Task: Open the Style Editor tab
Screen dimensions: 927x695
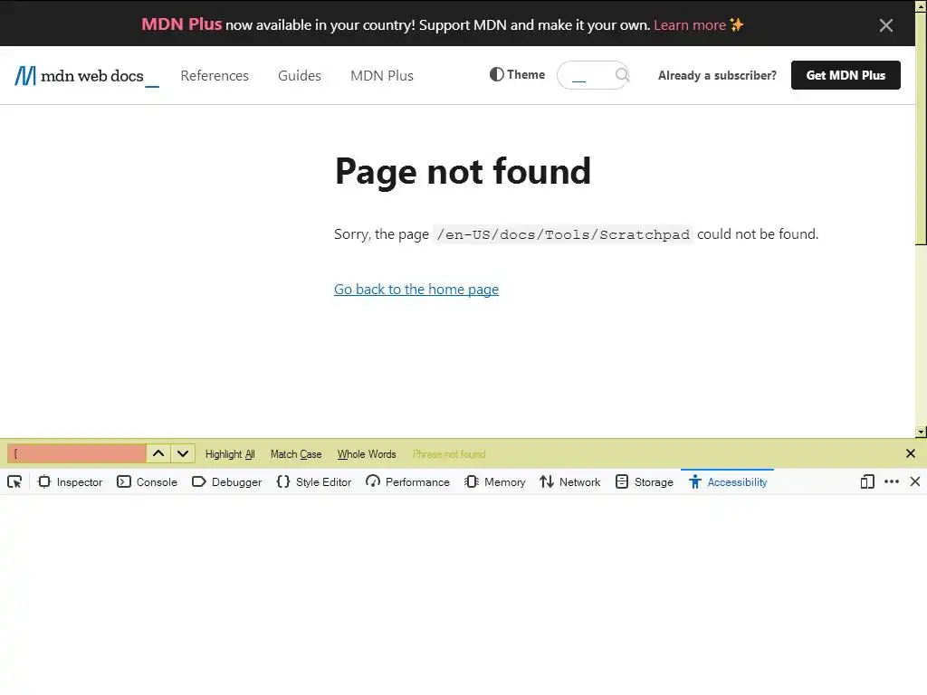Action: 314,482
